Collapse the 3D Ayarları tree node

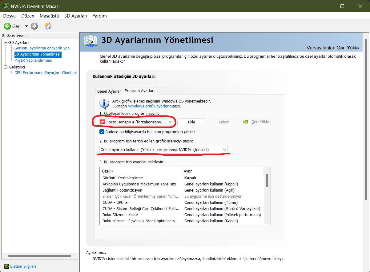(6, 42)
